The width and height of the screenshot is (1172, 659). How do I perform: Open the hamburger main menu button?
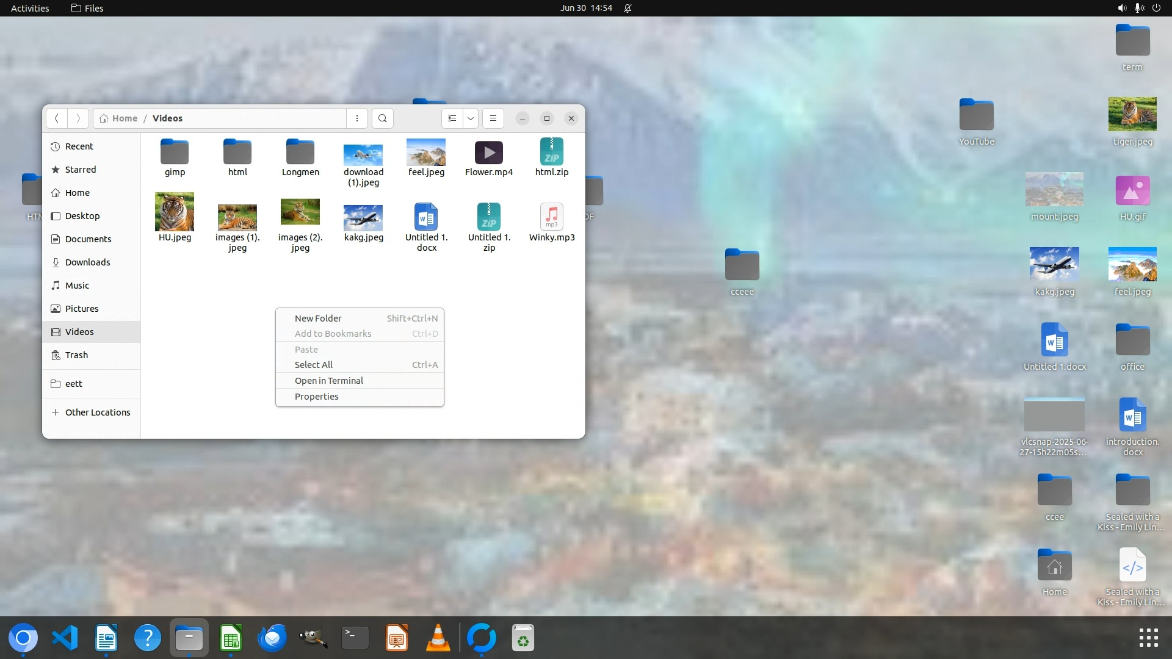click(493, 118)
